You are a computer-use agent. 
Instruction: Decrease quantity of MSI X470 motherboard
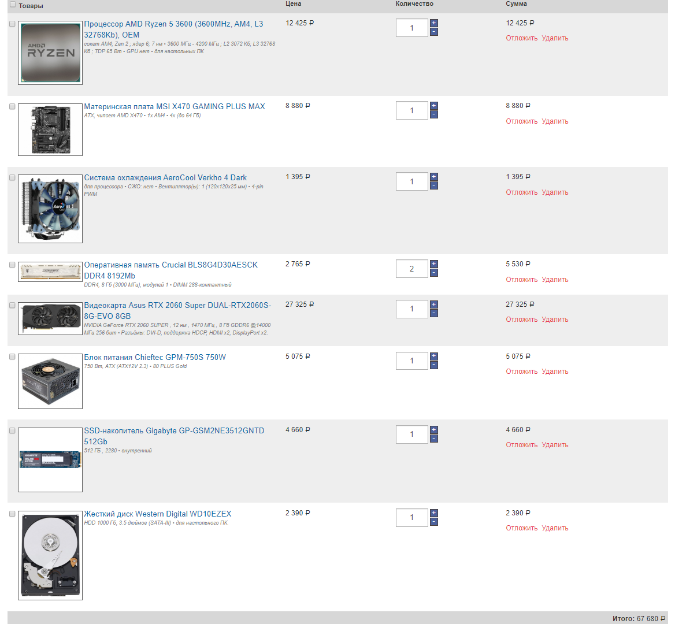pyautogui.click(x=434, y=114)
